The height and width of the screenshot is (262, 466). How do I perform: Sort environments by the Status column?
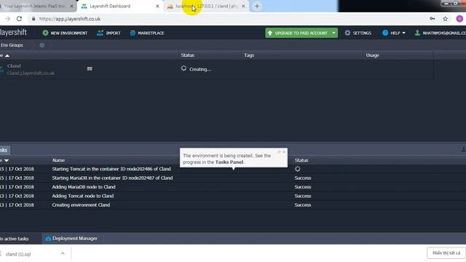[188, 55]
